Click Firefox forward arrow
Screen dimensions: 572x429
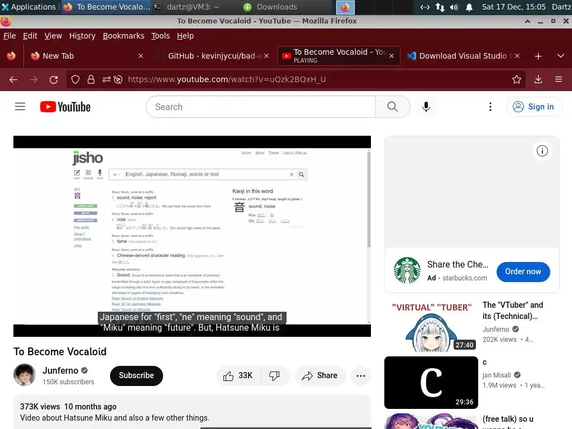click(x=34, y=79)
